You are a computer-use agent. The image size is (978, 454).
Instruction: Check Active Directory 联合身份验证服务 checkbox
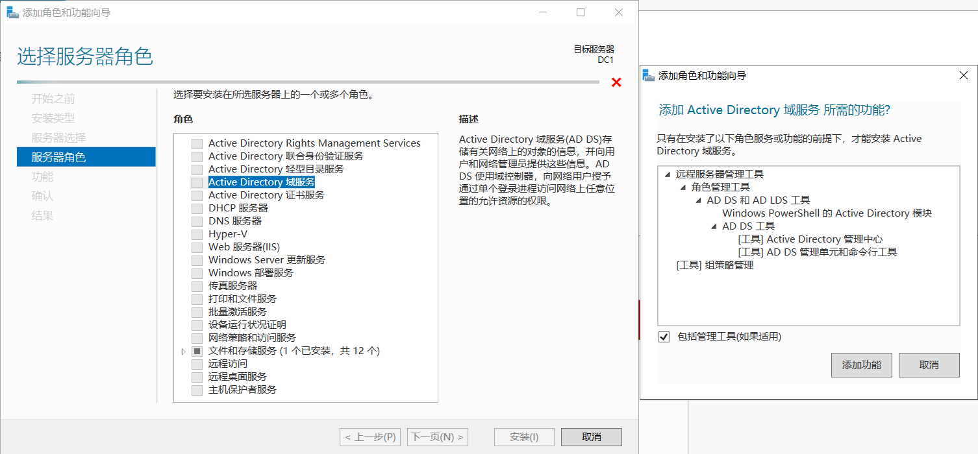pyautogui.click(x=197, y=156)
